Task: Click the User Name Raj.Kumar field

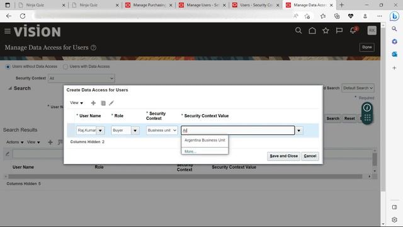Action: click(x=86, y=131)
